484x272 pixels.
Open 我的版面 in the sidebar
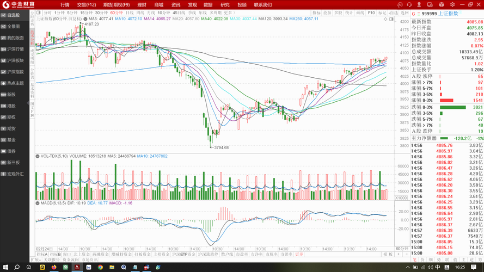(x=15, y=38)
